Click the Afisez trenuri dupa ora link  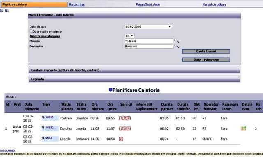pyautogui.click(x=45, y=36)
